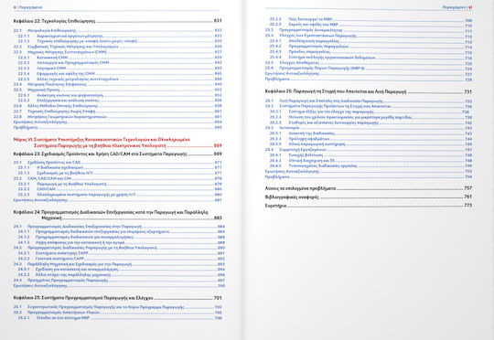The height and width of the screenshot is (340, 494).
Task: Select entry 22.3.4 Εφαρμογές και οφέλη της CMM
Action: [120, 73]
